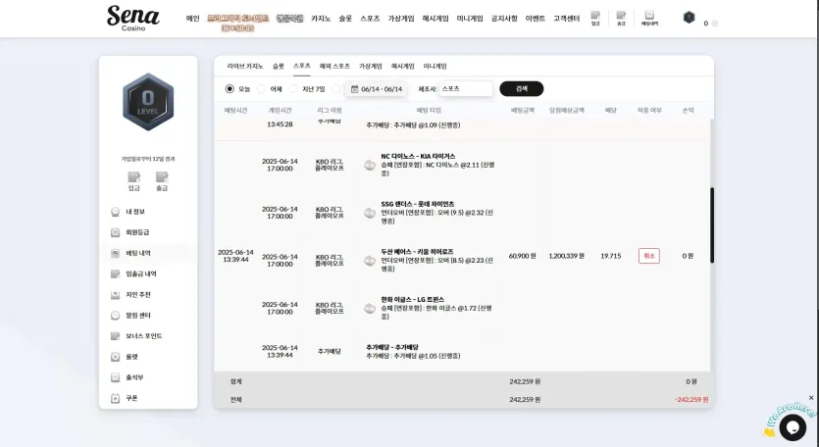The height and width of the screenshot is (447, 819).
Task: Click the 출금 icon in the sidebar
Action: coord(162,181)
